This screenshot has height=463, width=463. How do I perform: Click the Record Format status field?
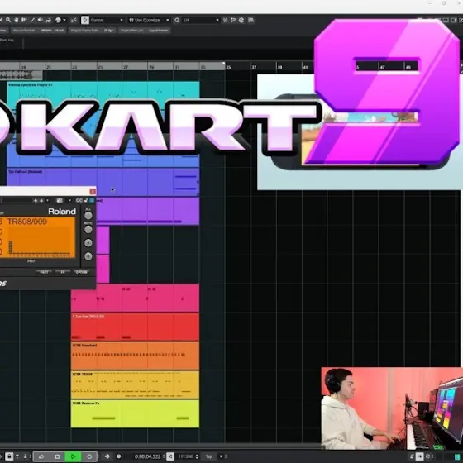(38, 31)
